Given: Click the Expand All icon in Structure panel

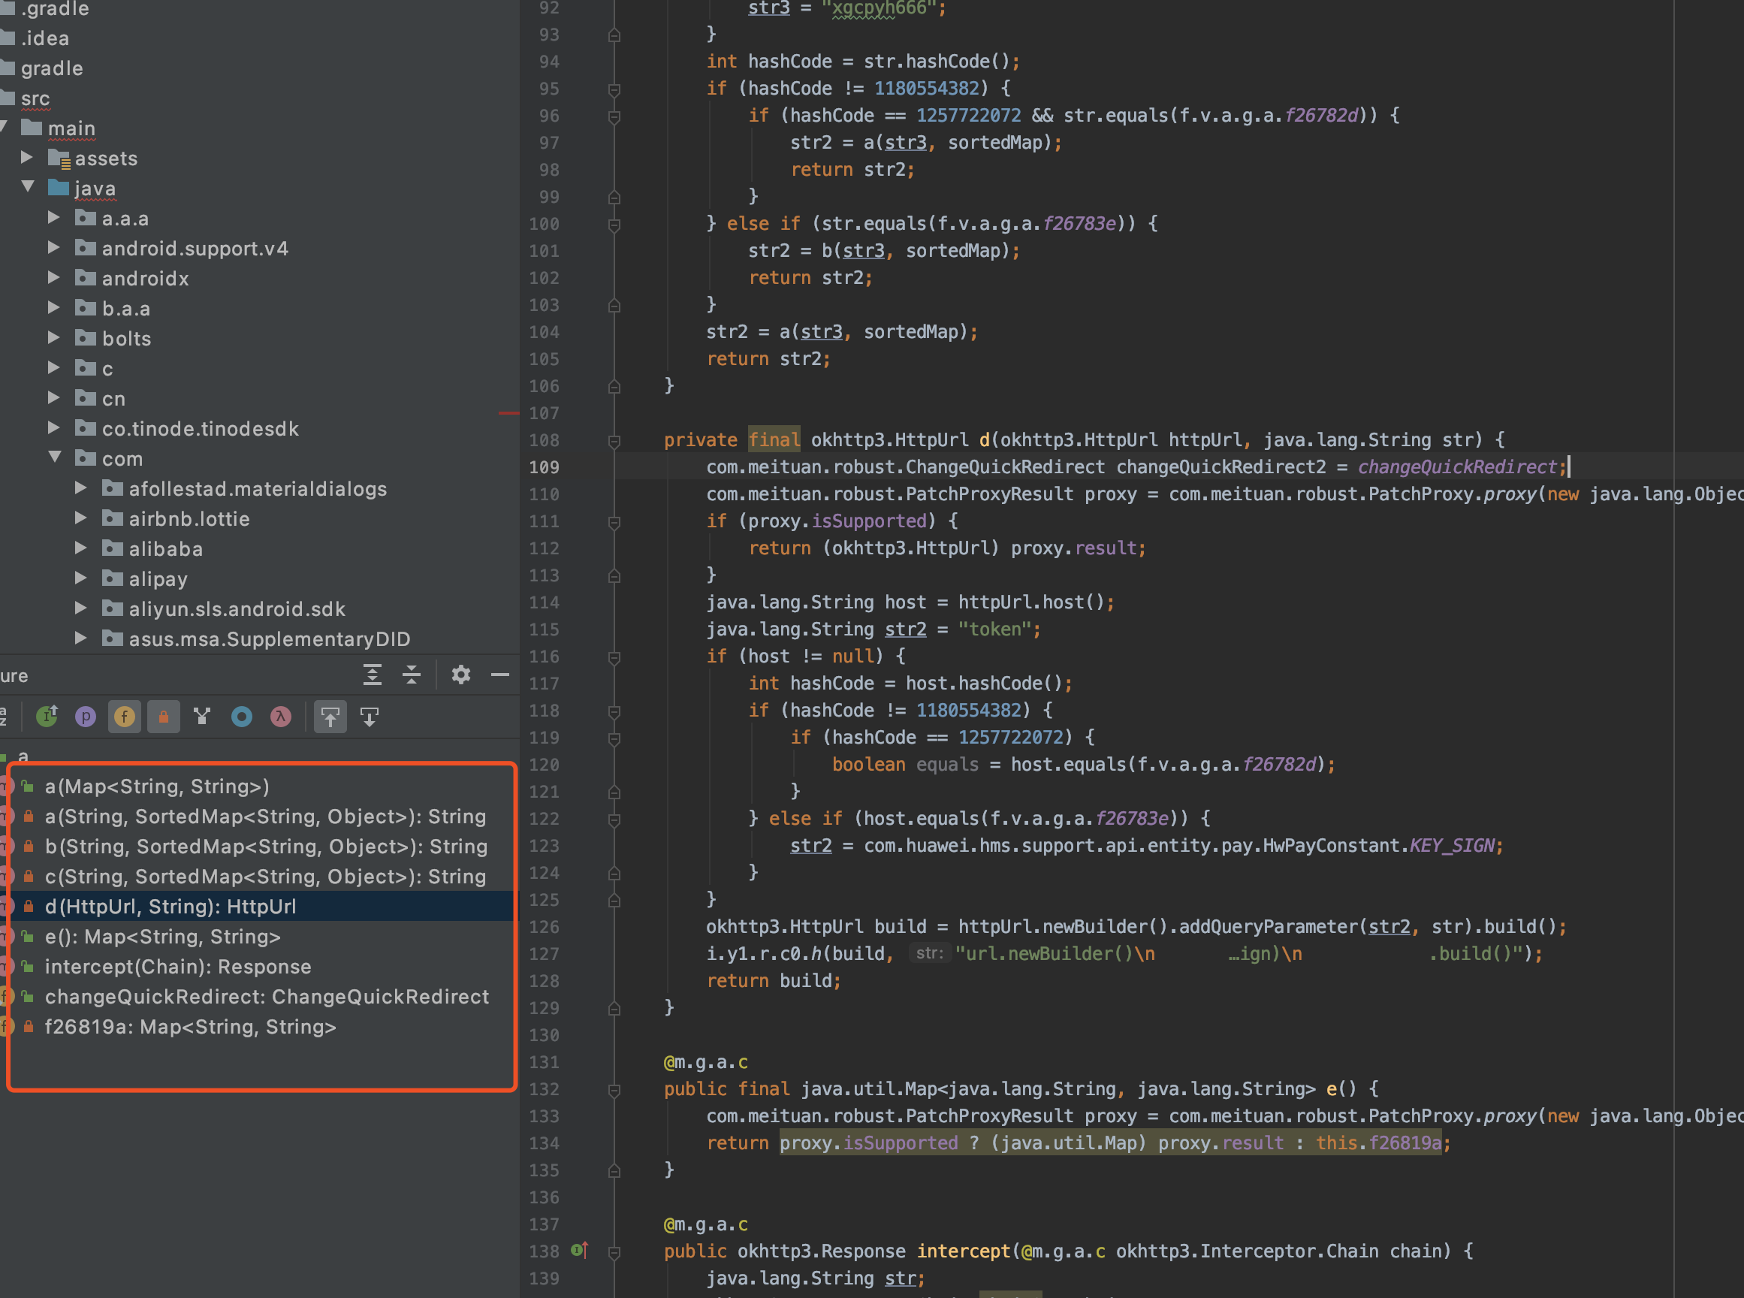Looking at the screenshot, I should [373, 675].
